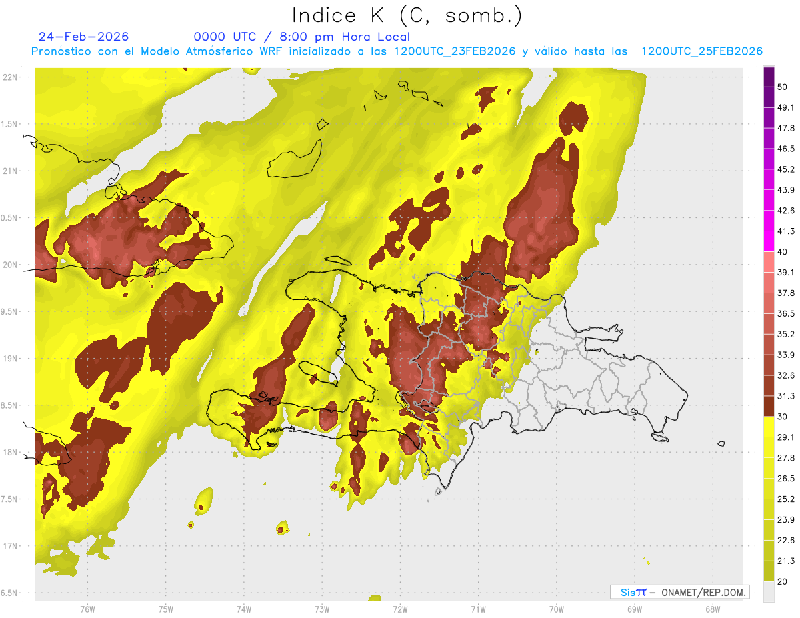Click the map title "Indice K (C, somb.)"
Image resolution: width=800 pixels, height=618 pixels.
[x=407, y=16]
